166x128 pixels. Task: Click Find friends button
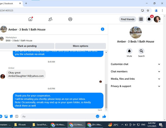pyautogui.click(x=127, y=19)
